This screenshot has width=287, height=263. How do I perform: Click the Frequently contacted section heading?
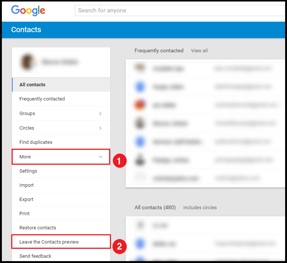(159, 50)
